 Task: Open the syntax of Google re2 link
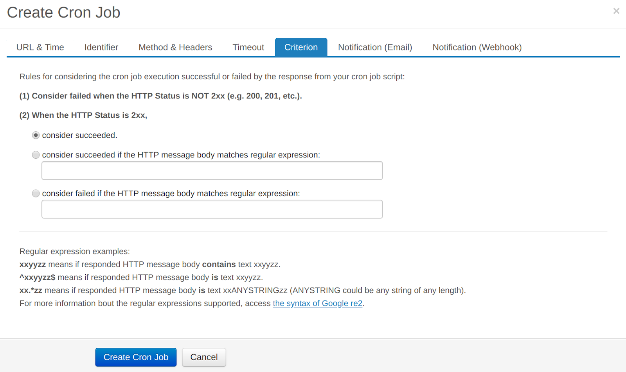tap(317, 304)
